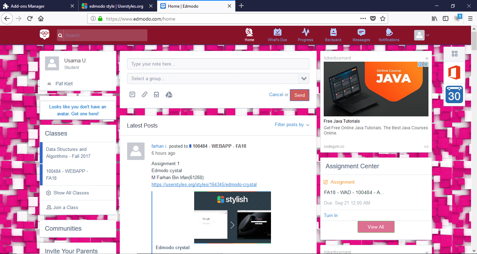Attach a file from Google Drive
477x254 pixels.
(x=169, y=94)
